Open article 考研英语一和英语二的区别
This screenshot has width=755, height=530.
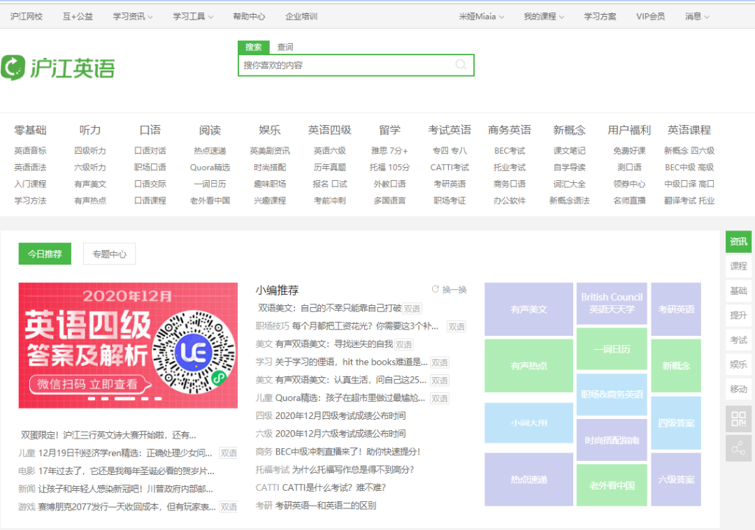click(326, 506)
